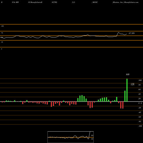Viewport: 143px width, 143px height.
Task: Click the -40 label on the MR axis
Action: pyautogui.click(x=140, y=112)
